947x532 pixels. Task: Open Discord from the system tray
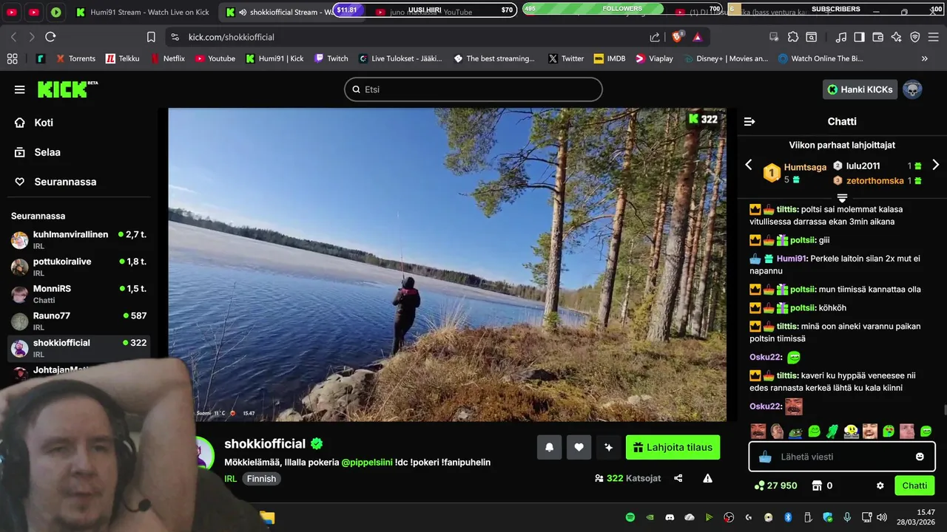(x=670, y=517)
